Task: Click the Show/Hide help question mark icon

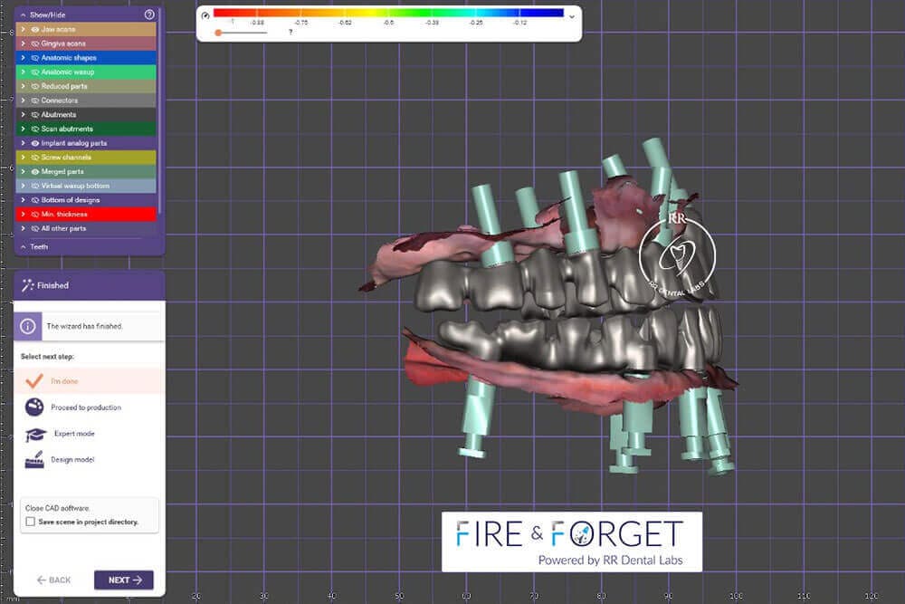Action: 149,14
